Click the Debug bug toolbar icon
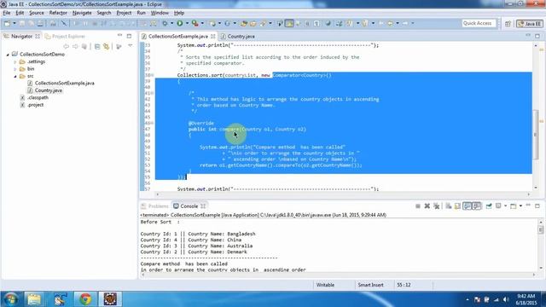 [x=165, y=23]
